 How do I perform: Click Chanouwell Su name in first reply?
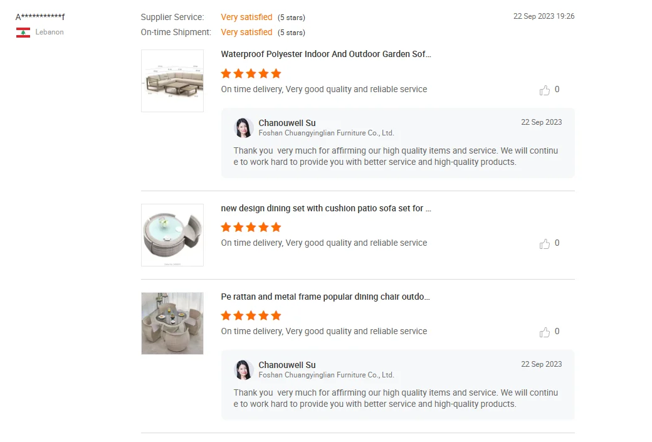[287, 123]
